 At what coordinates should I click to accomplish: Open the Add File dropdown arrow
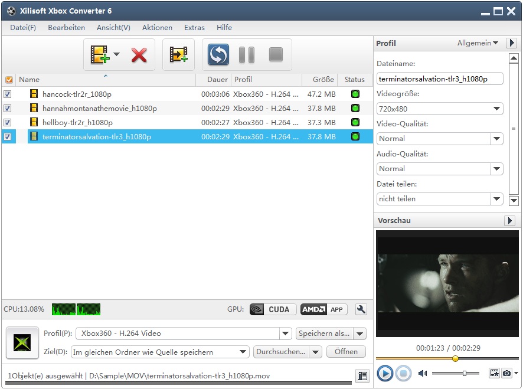[116, 54]
